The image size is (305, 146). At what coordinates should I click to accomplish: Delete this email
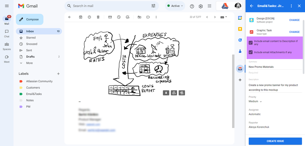[x=98, y=17]
